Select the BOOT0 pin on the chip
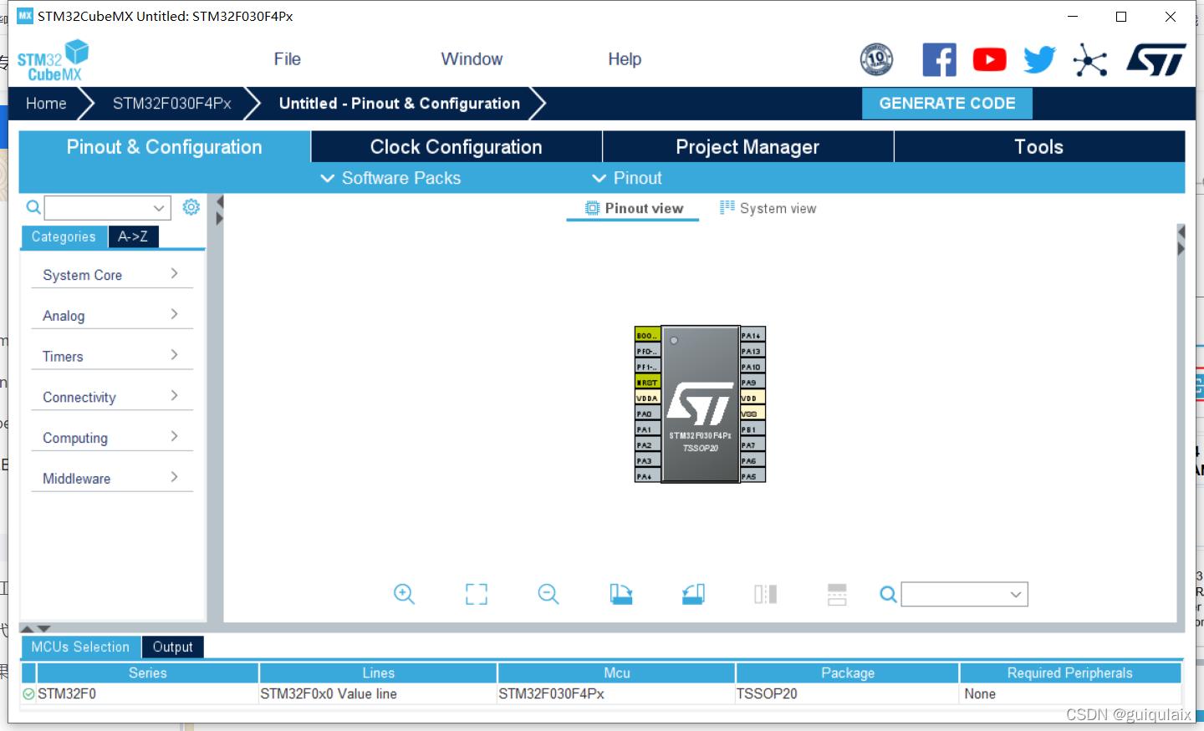Image resolution: width=1204 pixels, height=731 pixels. point(647,335)
